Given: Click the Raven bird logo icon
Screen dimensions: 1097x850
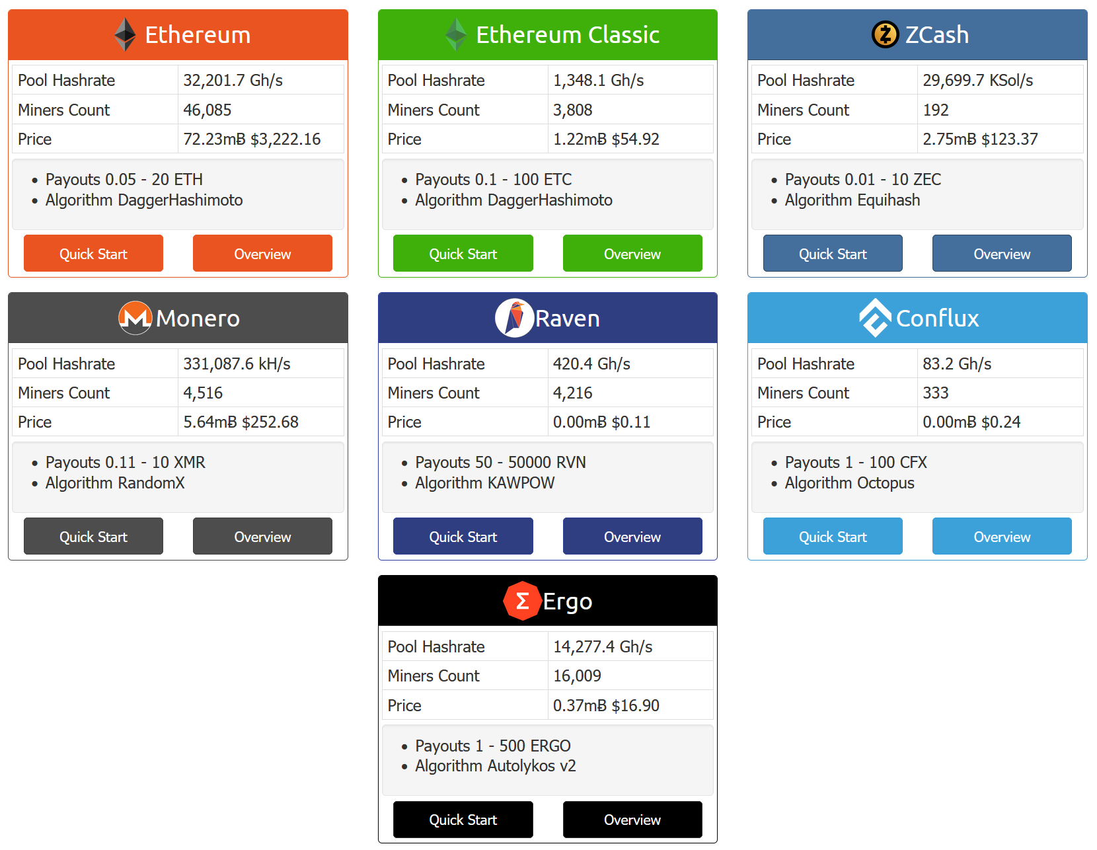Looking at the screenshot, I should (514, 318).
